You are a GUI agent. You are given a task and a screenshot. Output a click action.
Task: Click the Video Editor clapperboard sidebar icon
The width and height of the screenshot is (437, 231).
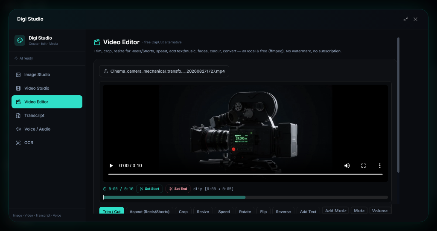click(18, 102)
